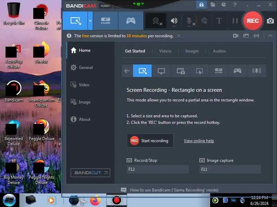Screen dimensions: 277x207
Task: Click the big red REC button
Action: (x=253, y=21)
